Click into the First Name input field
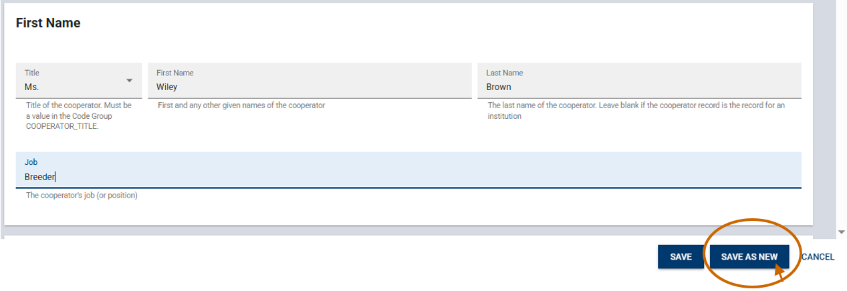847x291 pixels. tap(310, 87)
